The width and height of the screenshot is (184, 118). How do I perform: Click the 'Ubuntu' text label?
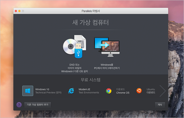point(151,89)
